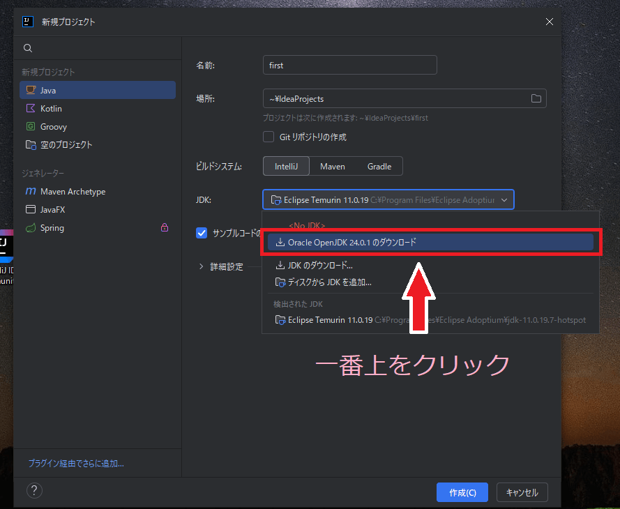Choose 空のプロジェクト (empty project)
The image size is (620, 509).
[98, 144]
